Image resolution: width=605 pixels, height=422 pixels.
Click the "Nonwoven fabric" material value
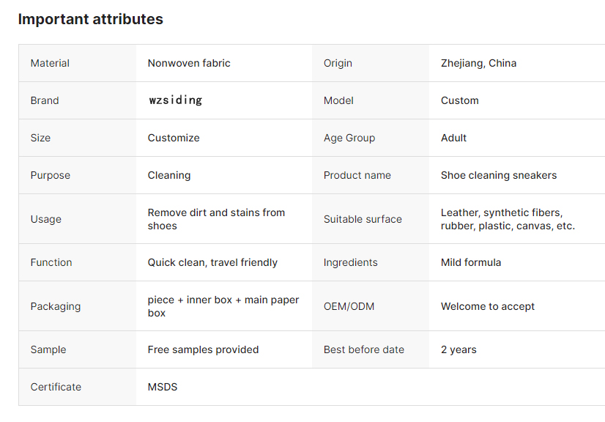pos(189,64)
